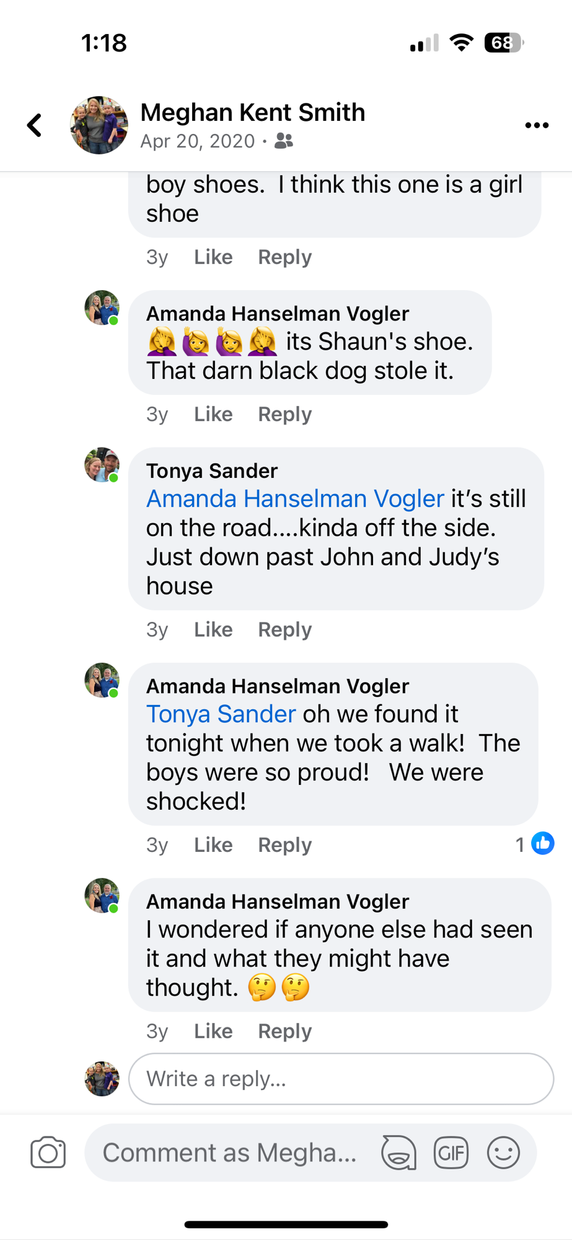Tap the Meghan Kent Smith header name
This screenshot has width=572, height=1240.
253,112
